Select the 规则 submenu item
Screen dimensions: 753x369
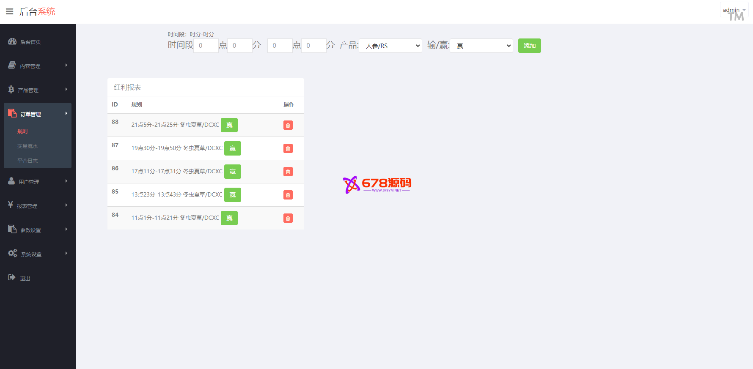(x=22, y=131)
